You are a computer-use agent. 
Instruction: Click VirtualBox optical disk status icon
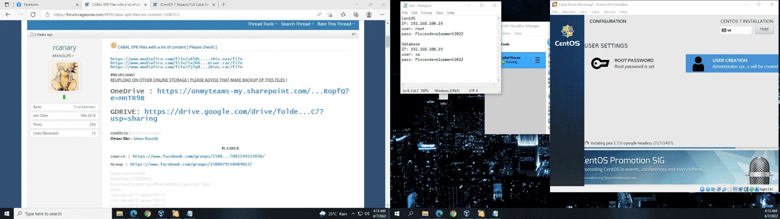pyautogui.click(x=708, y=189)
